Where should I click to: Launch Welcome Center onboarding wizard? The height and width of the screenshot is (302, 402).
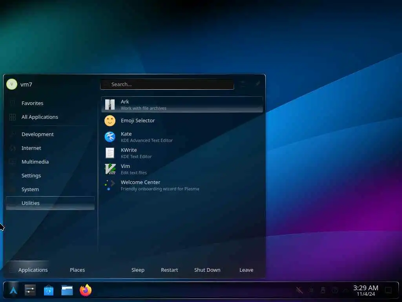tap(182, 186)
